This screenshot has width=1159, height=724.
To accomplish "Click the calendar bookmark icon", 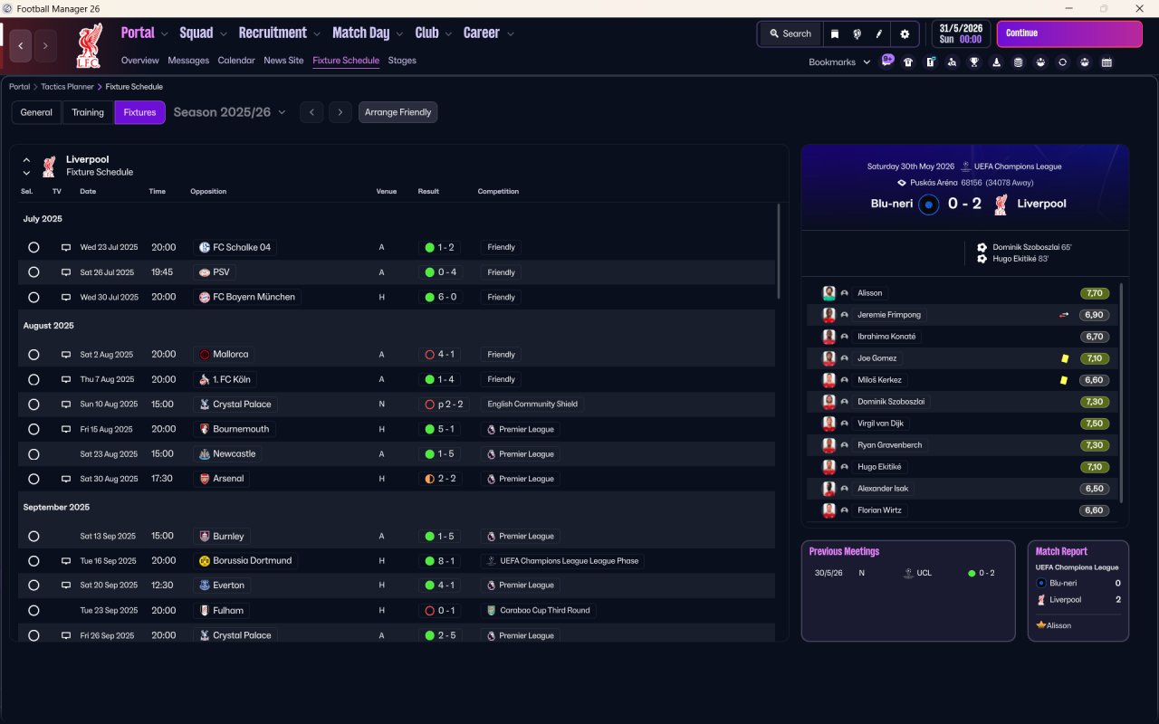I will pyautogui.click(x=1106, y=62).
